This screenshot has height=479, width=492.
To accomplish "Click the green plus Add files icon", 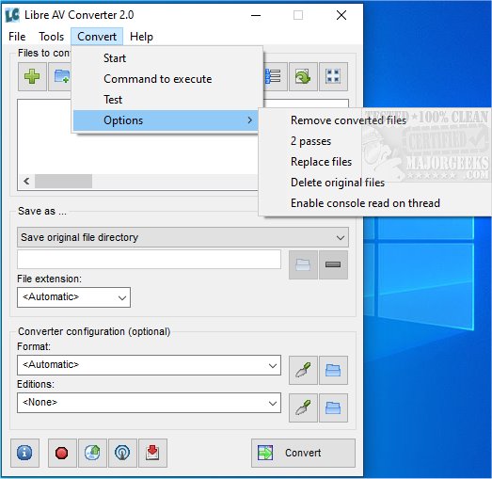I will click(32, 76).
